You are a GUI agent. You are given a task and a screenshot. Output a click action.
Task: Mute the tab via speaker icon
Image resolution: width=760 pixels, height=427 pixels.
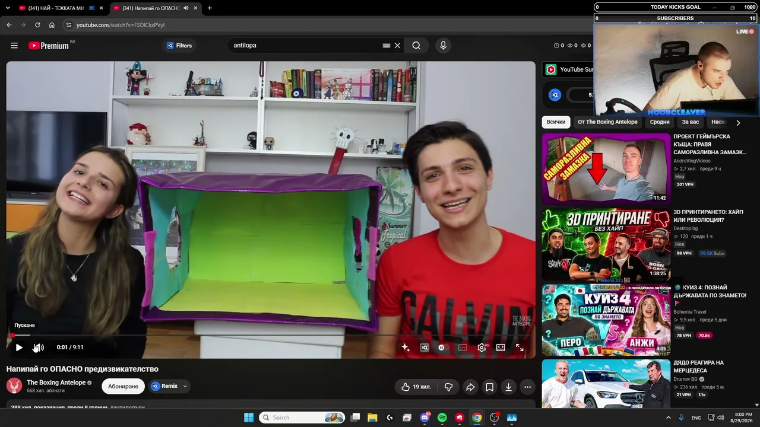pos(186,8)
